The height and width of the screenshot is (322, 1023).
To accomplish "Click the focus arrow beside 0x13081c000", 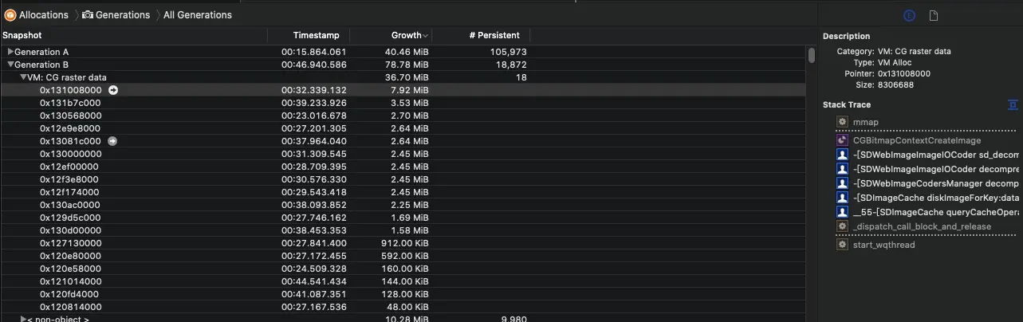I will point(113,141).
